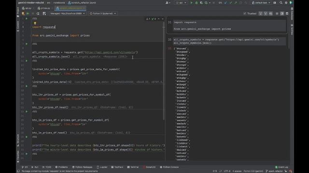Open the Terminal tool window
The height and width of the screenshot is (173, 309).
coord(133,167)
